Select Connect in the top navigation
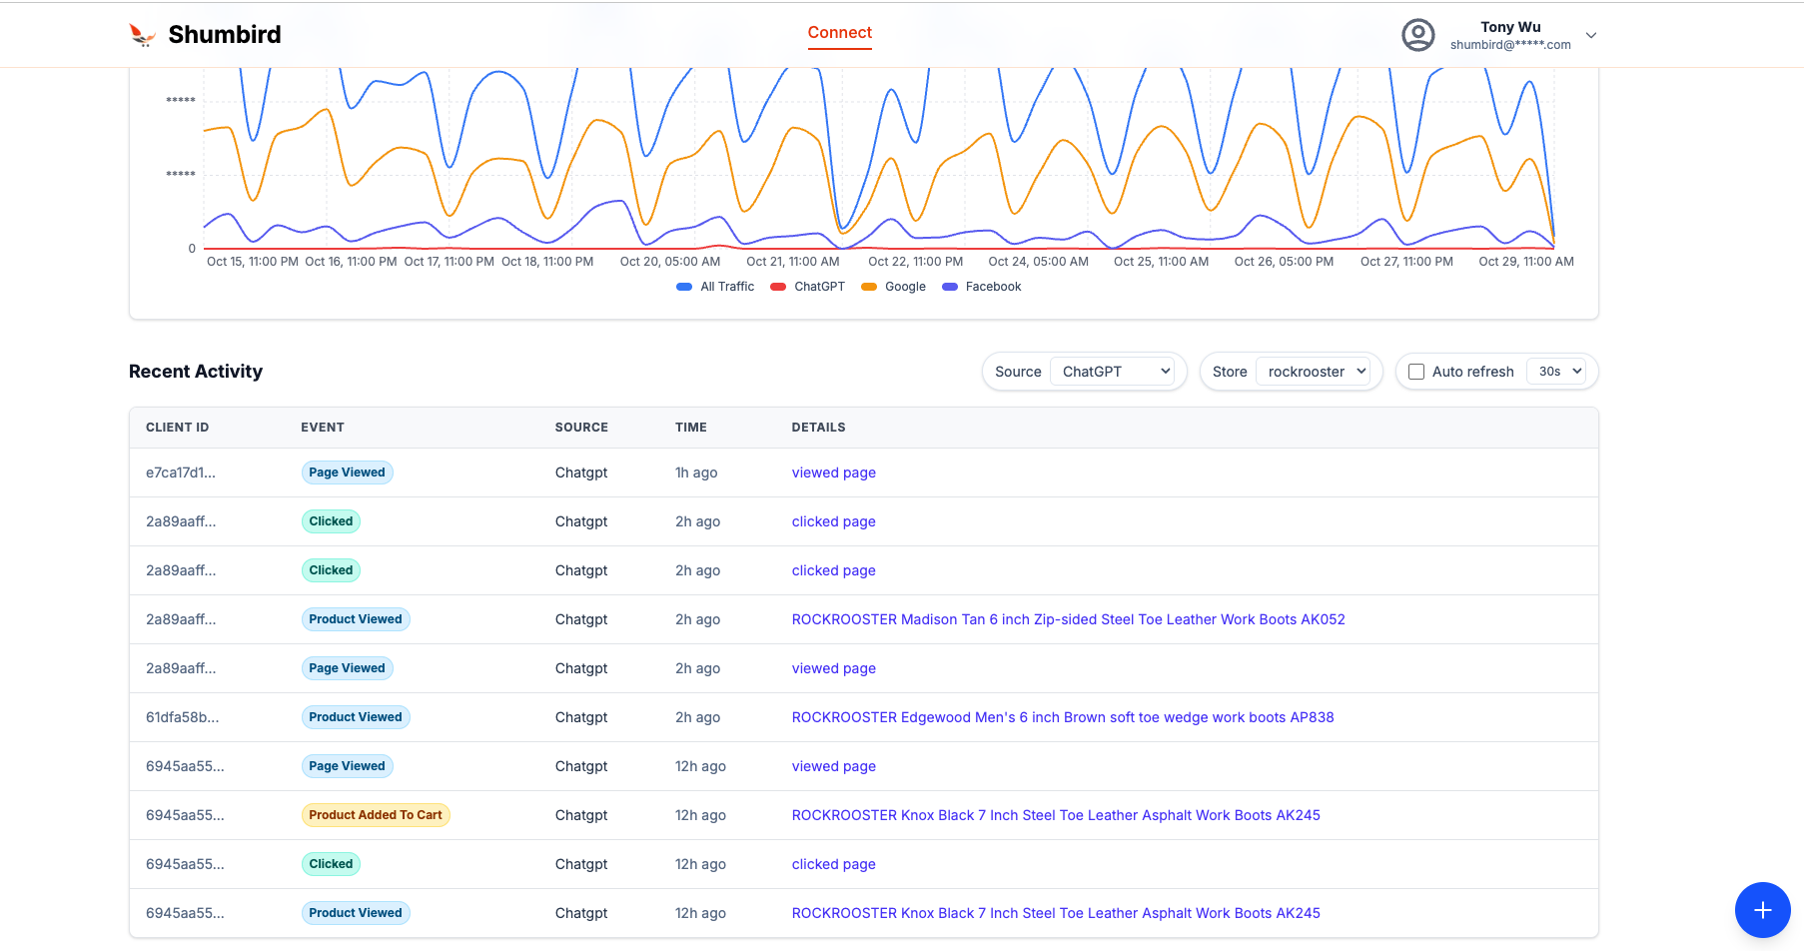The width and height of the screenshot is (1804, 951). point(839,32)
